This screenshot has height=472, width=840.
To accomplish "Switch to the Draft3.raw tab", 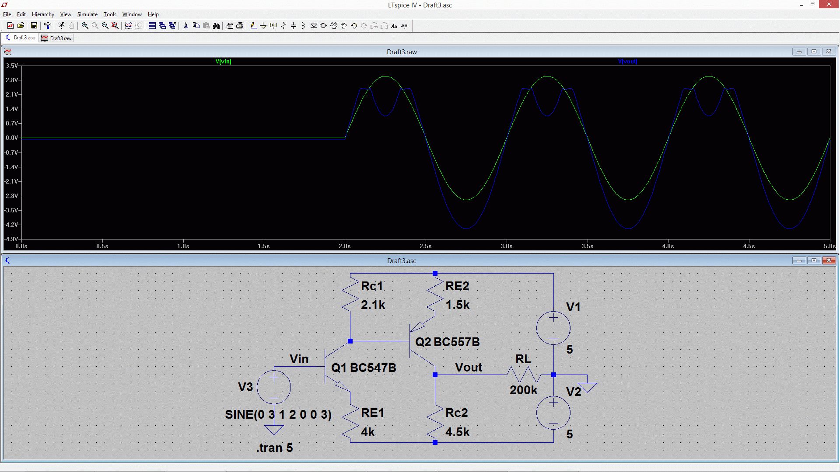I will [56, 38].
